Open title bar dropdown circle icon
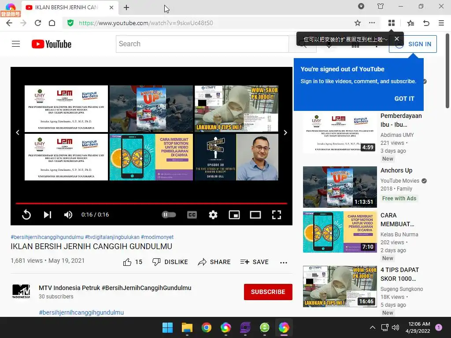The width and height of the screenshot is (451, 338). pyautogui.click(x=361, y=6)
